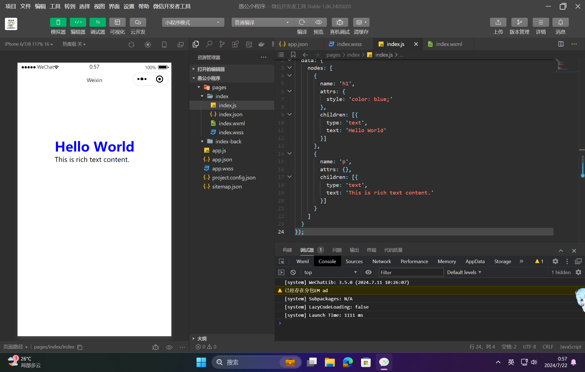Select the element inspector icon in devtools
The image size is (585, 372).
[x=281, y=261]
